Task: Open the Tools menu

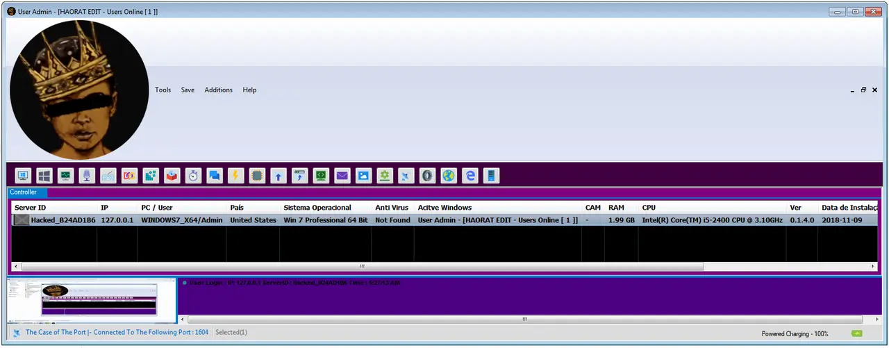Action: coord(163,90)
